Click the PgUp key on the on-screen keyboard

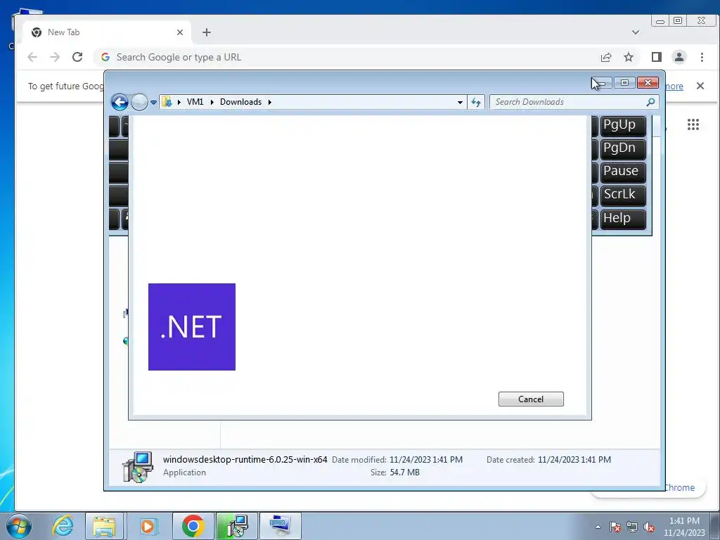pyautogui.click(x=623, y=125)
